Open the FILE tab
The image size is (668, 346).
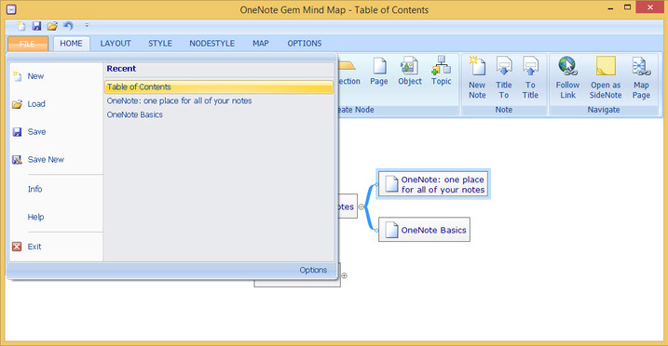point(27,44)
